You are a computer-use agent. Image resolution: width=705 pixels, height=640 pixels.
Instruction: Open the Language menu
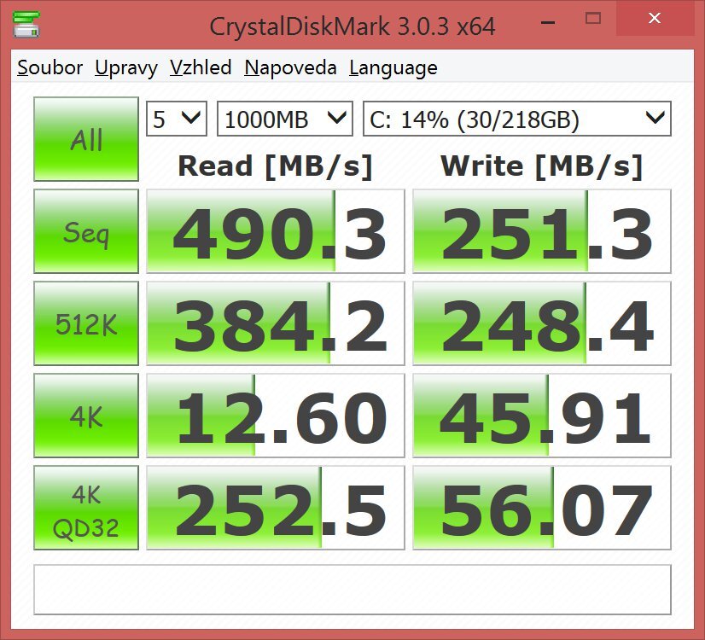393,67
